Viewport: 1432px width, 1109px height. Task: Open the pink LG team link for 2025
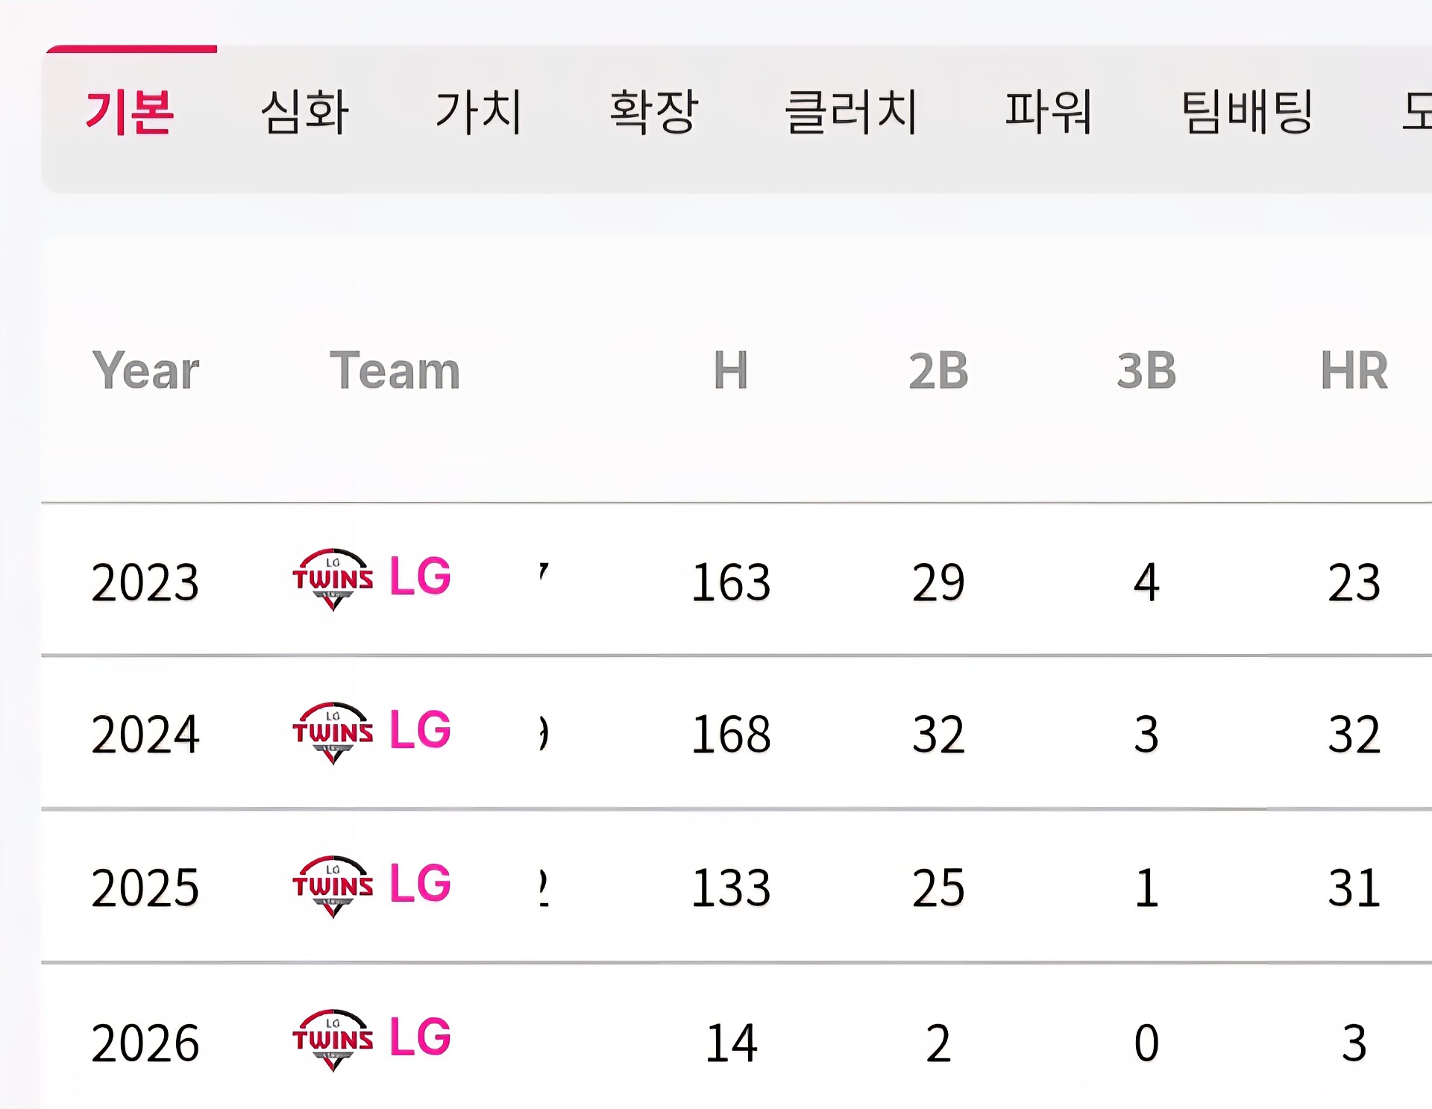(420, 883)
